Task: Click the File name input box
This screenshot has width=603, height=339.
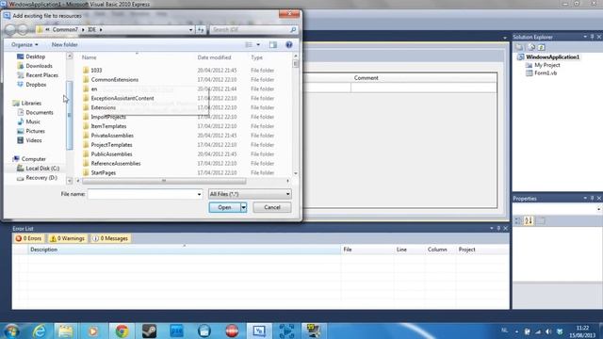Action: [142, 194]
